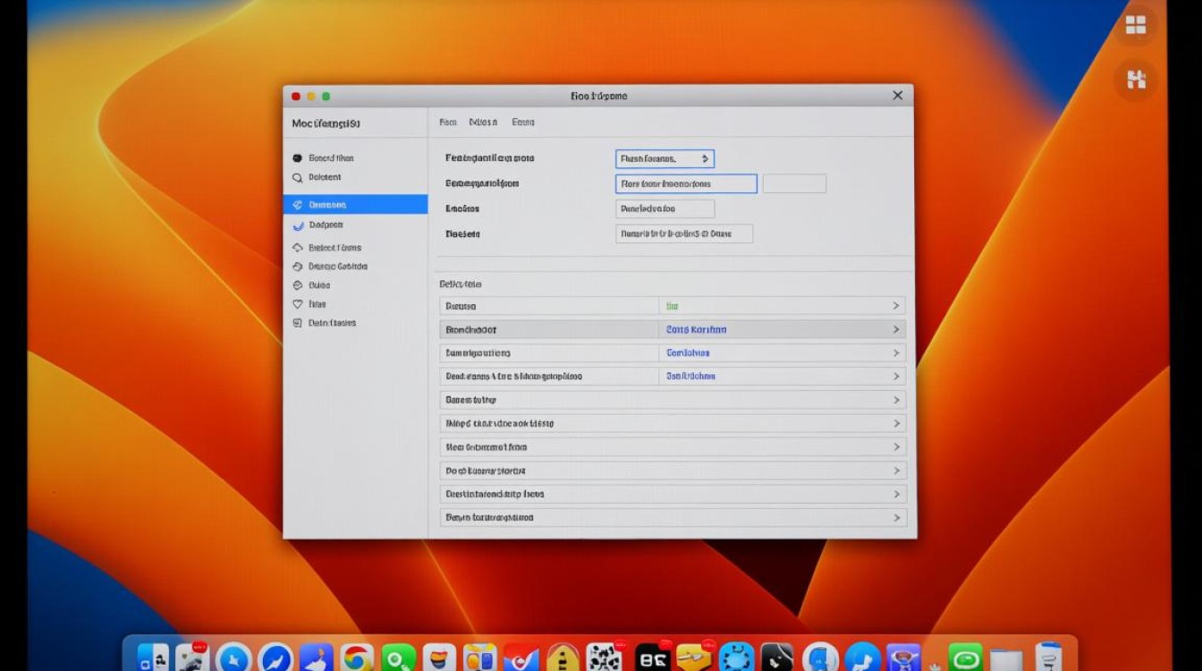The width and height of the screenshot is (1202, 671).
Task: Expand the last row in the list
Action: 896,517
